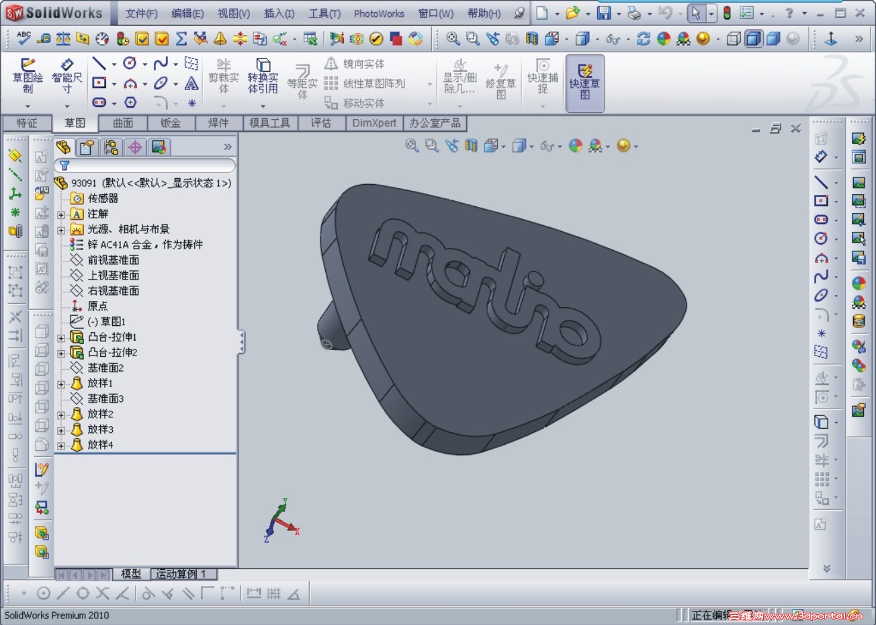Switch to the 钣金 sheet metal tab
This screenshot has height=625, width=876.
[171, 123]
